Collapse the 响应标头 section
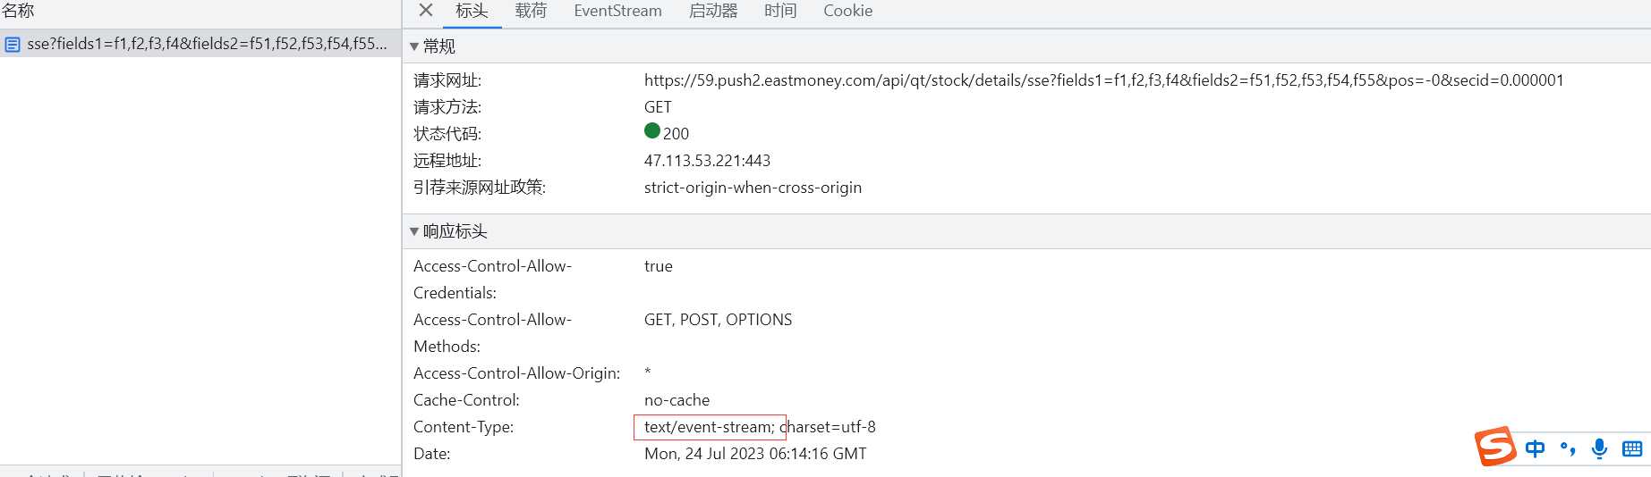1651x477 pixels. 414,231
